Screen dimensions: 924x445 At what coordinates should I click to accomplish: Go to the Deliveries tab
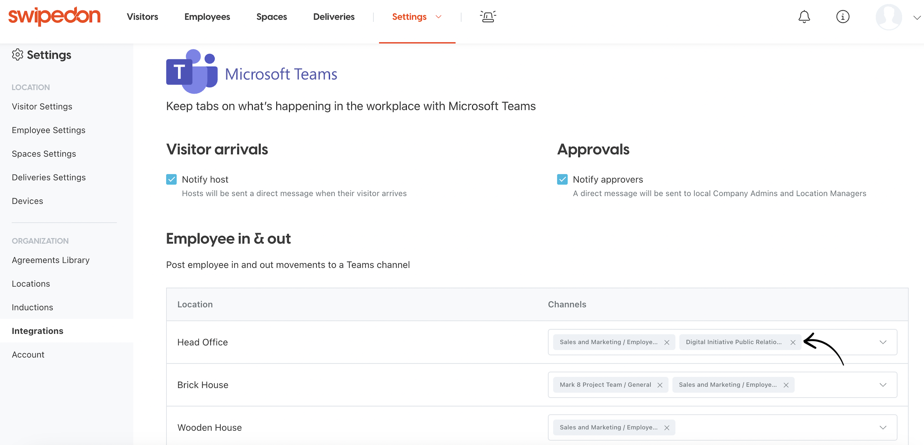coord(334,17)
